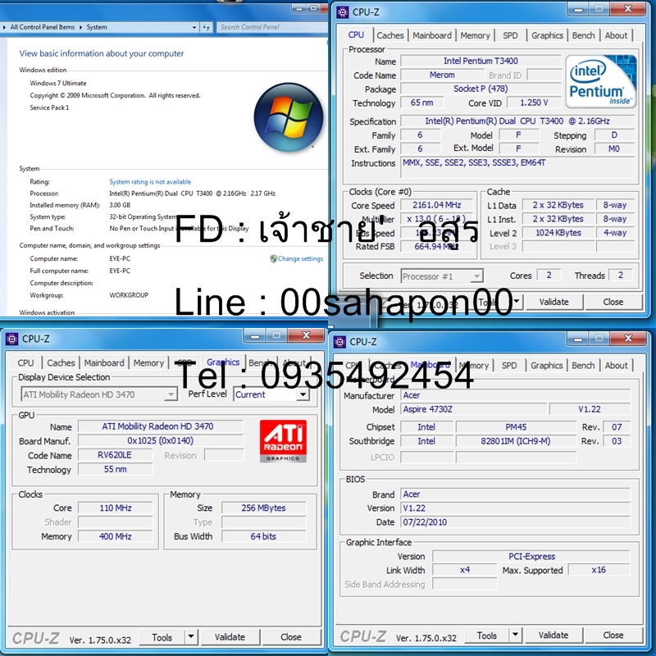Click the shield icon next to Change settings
Image resolution: width=656 pixels, height=656 pixels.
pyautogui.click(x=273, y=258)
